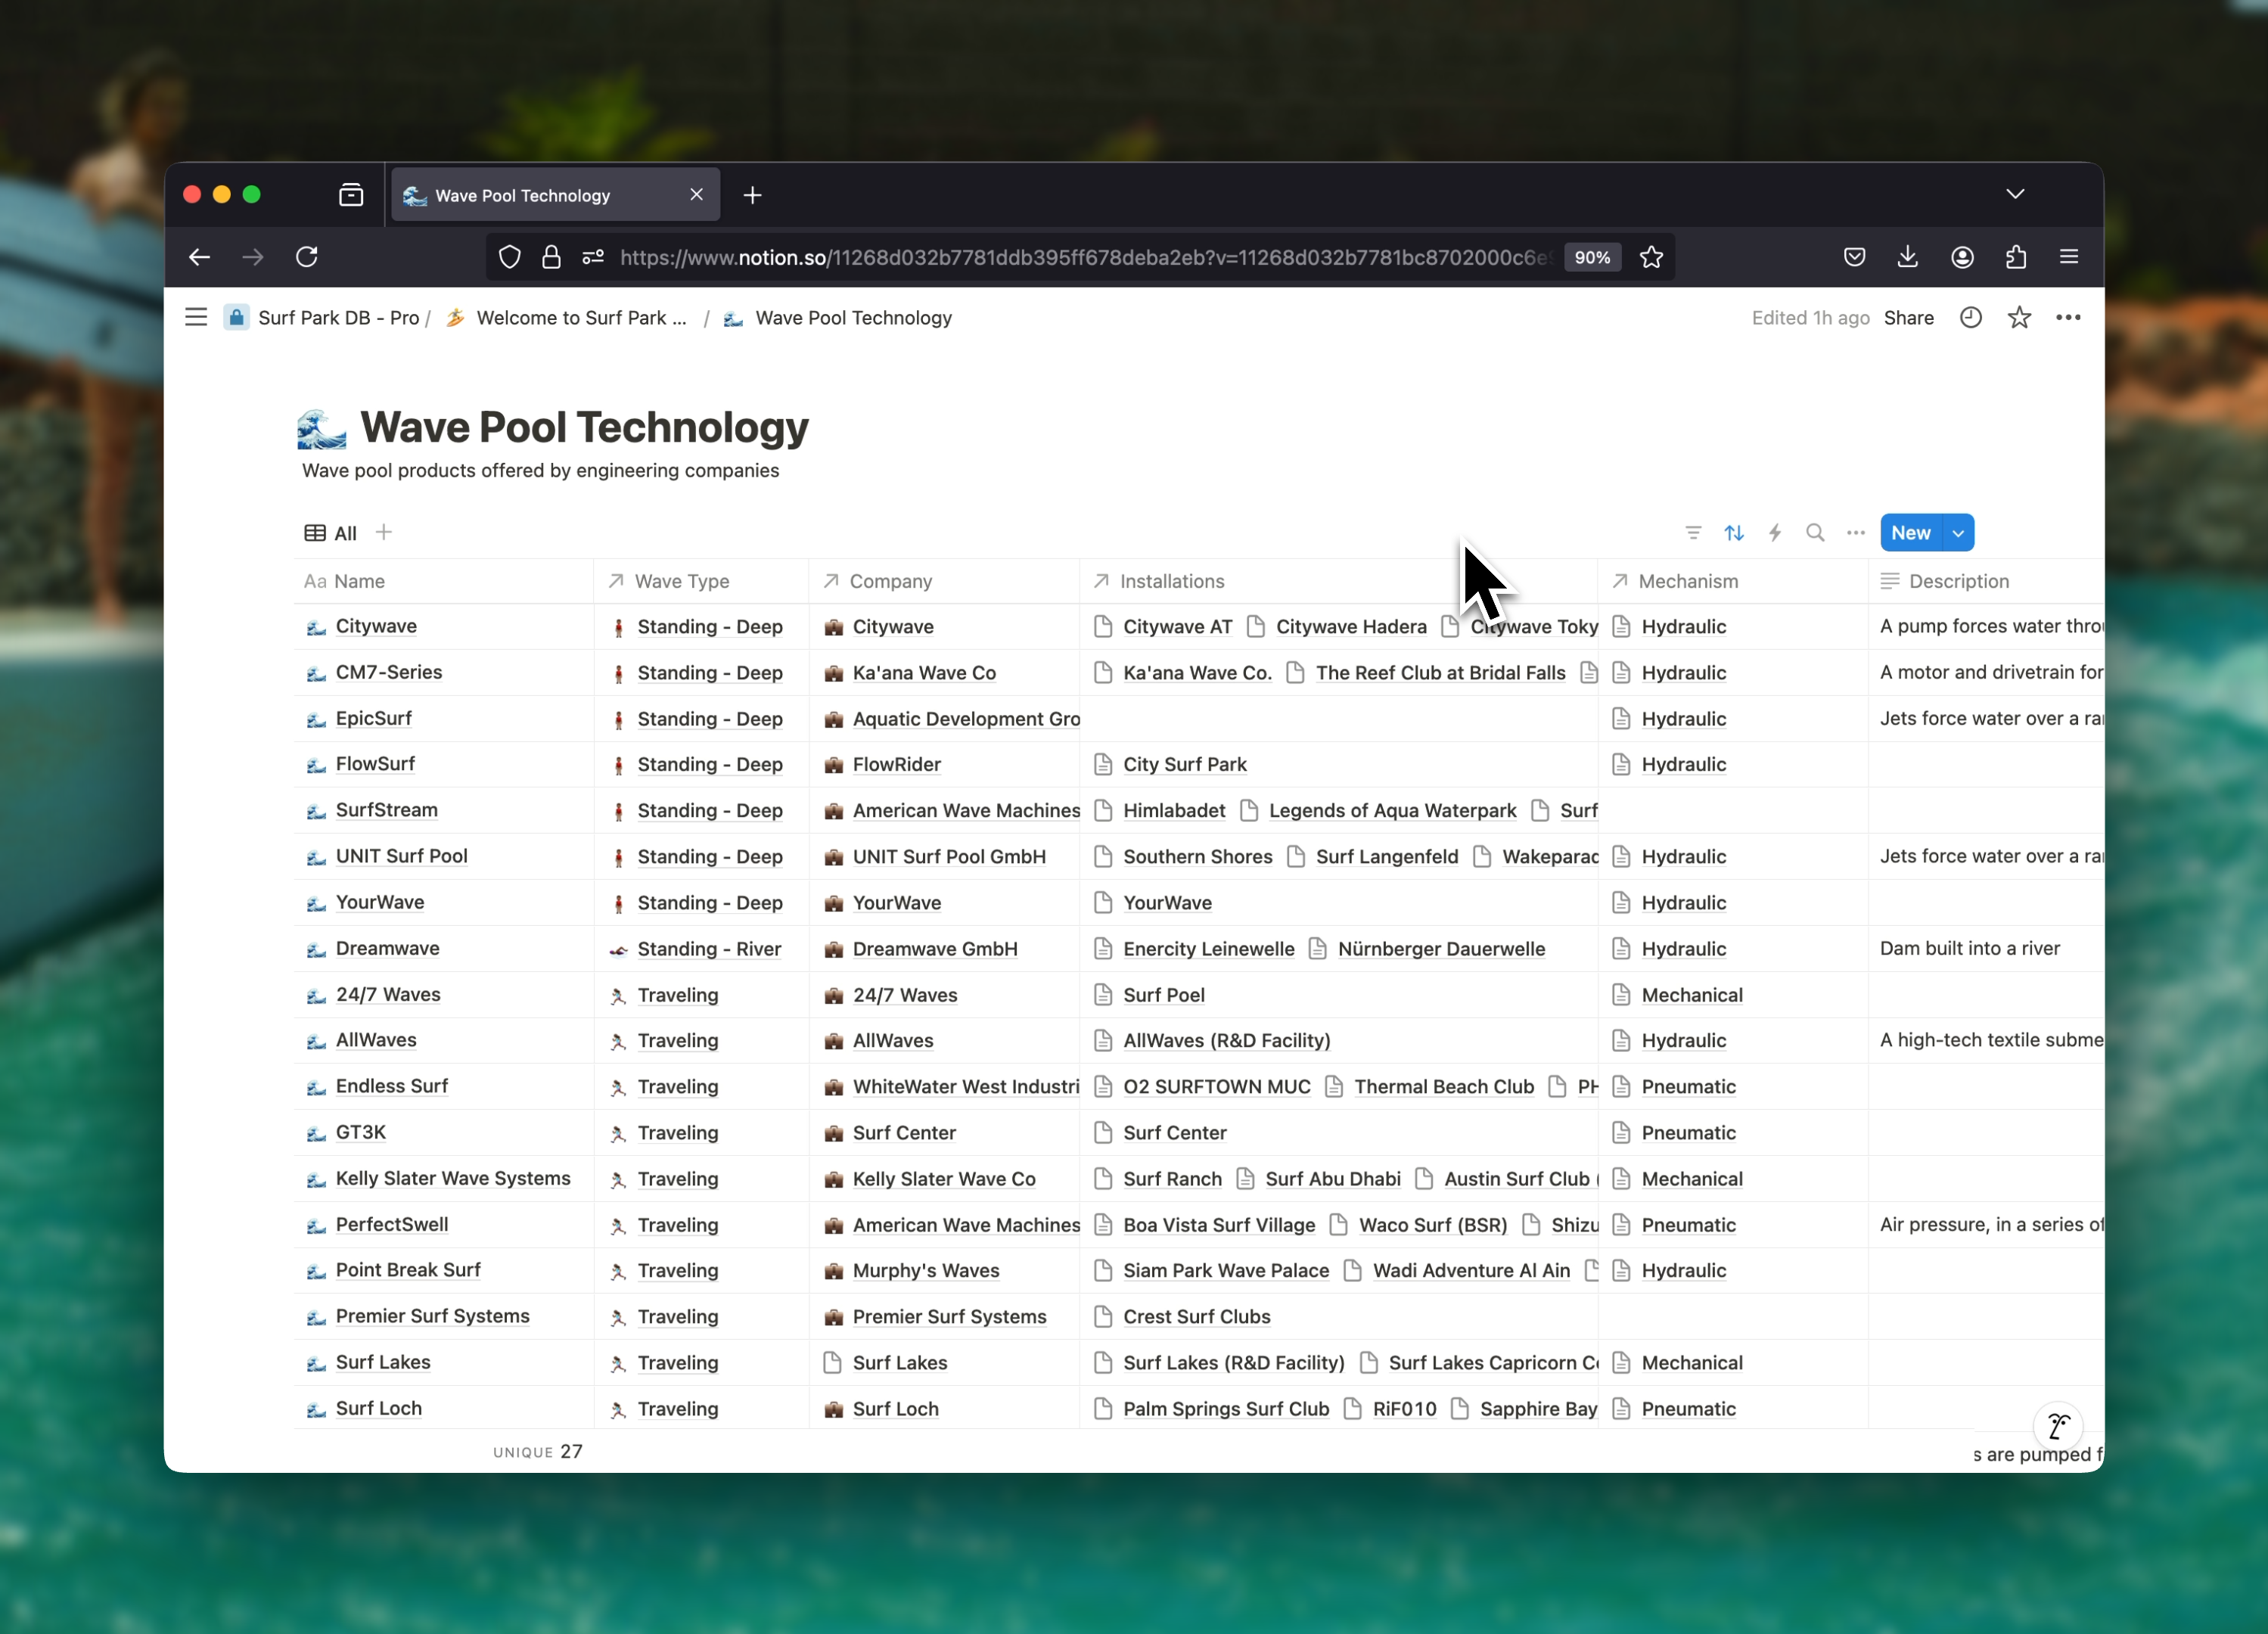
Task: Open Firefox View tab manager icon
Action: 351,195
